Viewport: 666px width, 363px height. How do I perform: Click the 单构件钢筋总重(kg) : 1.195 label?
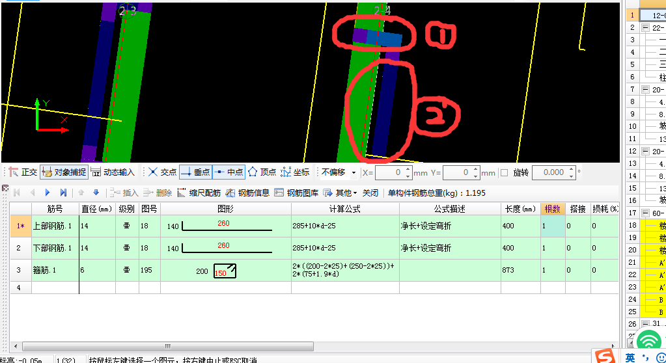coord(437,193)
